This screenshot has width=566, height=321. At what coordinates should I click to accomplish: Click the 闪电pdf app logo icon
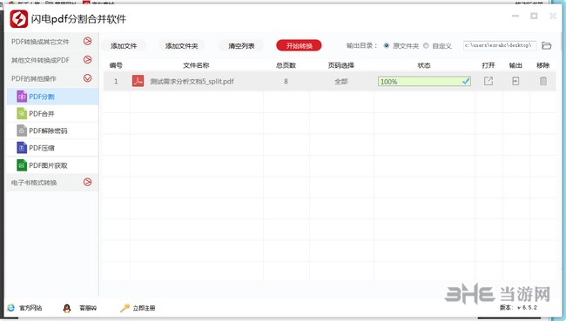tap(19, 19)
